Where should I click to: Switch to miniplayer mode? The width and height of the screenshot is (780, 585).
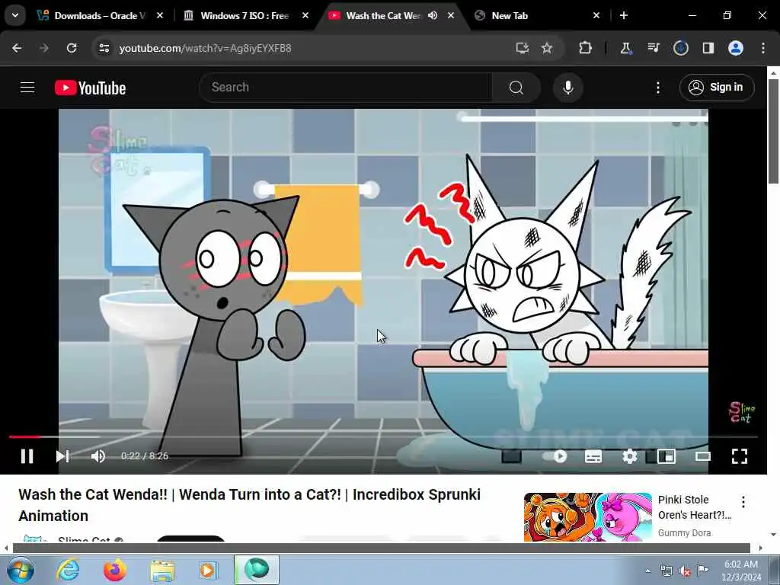click(x=666, y=456)
